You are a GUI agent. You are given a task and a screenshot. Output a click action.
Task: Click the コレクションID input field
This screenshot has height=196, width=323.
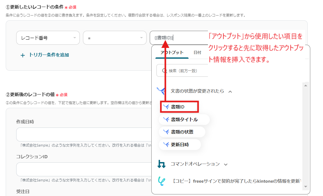(x=83, y=169)
